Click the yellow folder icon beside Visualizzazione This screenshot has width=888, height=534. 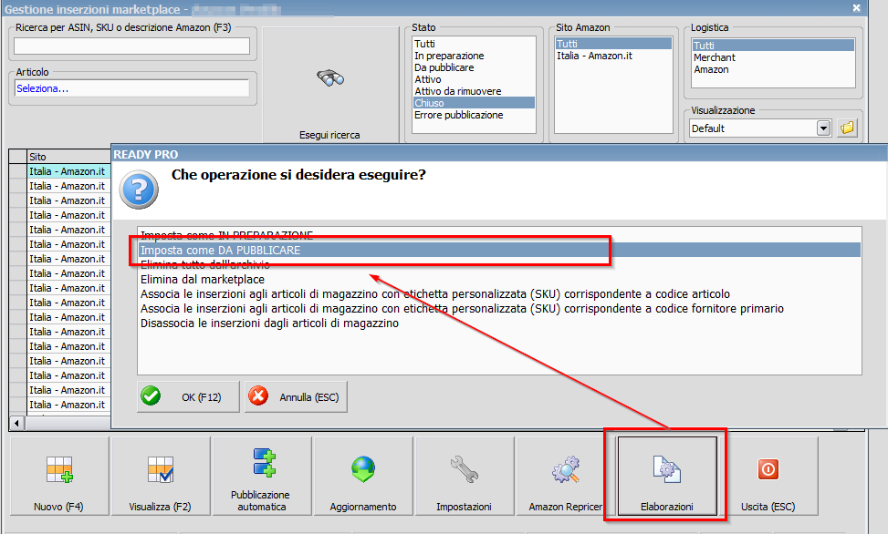coord(847,128)
